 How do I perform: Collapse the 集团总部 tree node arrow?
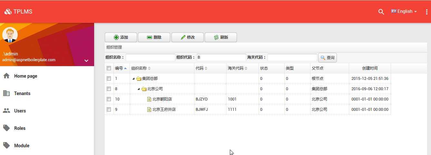coord(133,79)
